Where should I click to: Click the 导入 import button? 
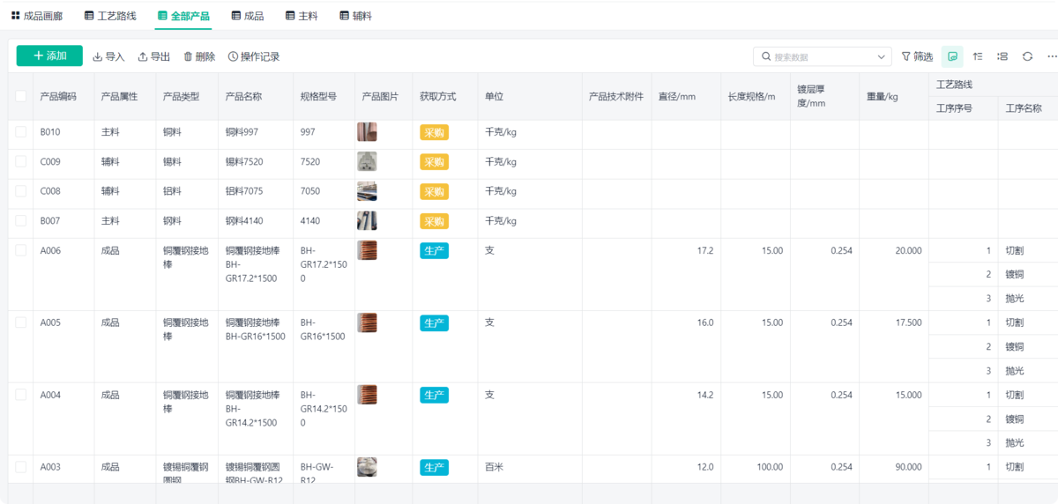coord(108,56)
